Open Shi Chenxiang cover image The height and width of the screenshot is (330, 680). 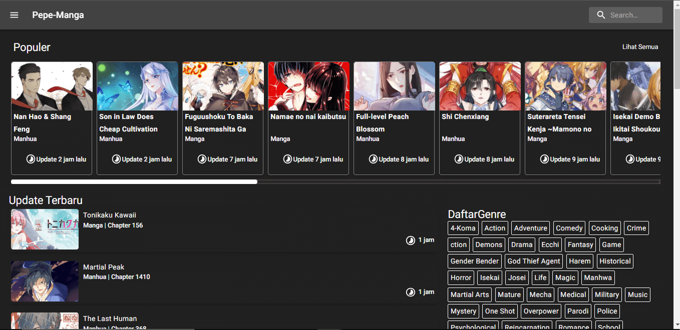[x=480, y=86]
